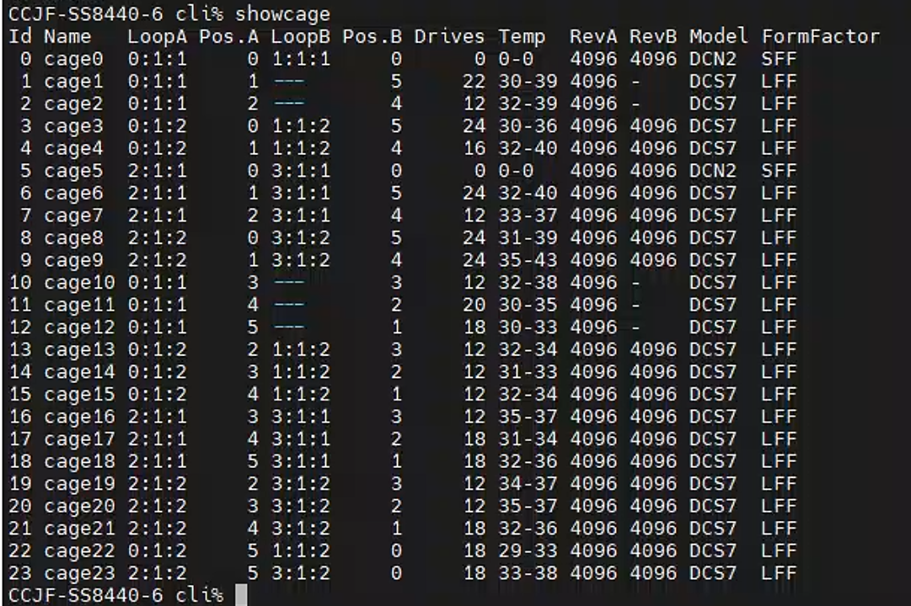Select the cage19 name
The height and width of the screenshot is (606, 911).
(x=79, y=483)
